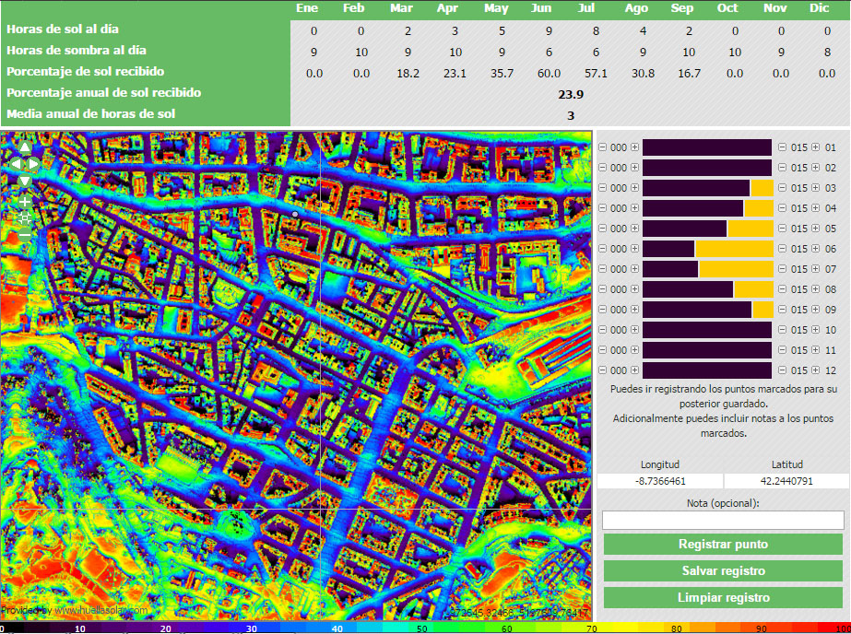The width and height of the screenshot is (851, 634).
Task: Clear records with Limpiar registro
Action: pos(723,597)
